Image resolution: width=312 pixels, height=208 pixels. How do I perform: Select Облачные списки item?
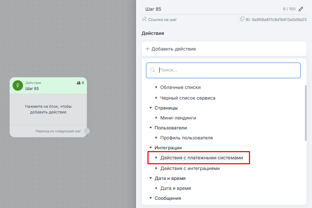point(180,87)
